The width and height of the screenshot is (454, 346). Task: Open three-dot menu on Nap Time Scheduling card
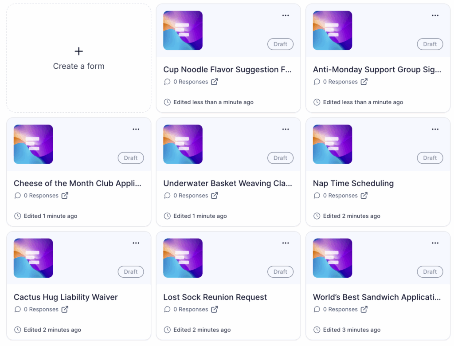tap(435, 129)
